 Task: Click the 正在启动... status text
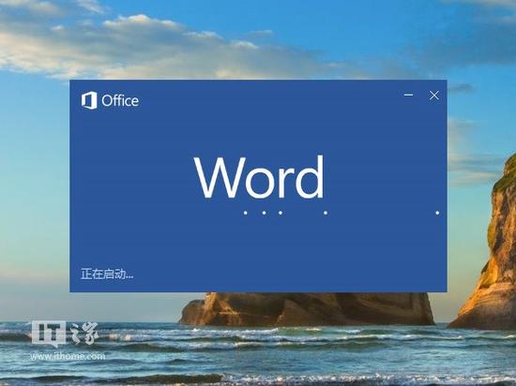(x=107, y=274)
